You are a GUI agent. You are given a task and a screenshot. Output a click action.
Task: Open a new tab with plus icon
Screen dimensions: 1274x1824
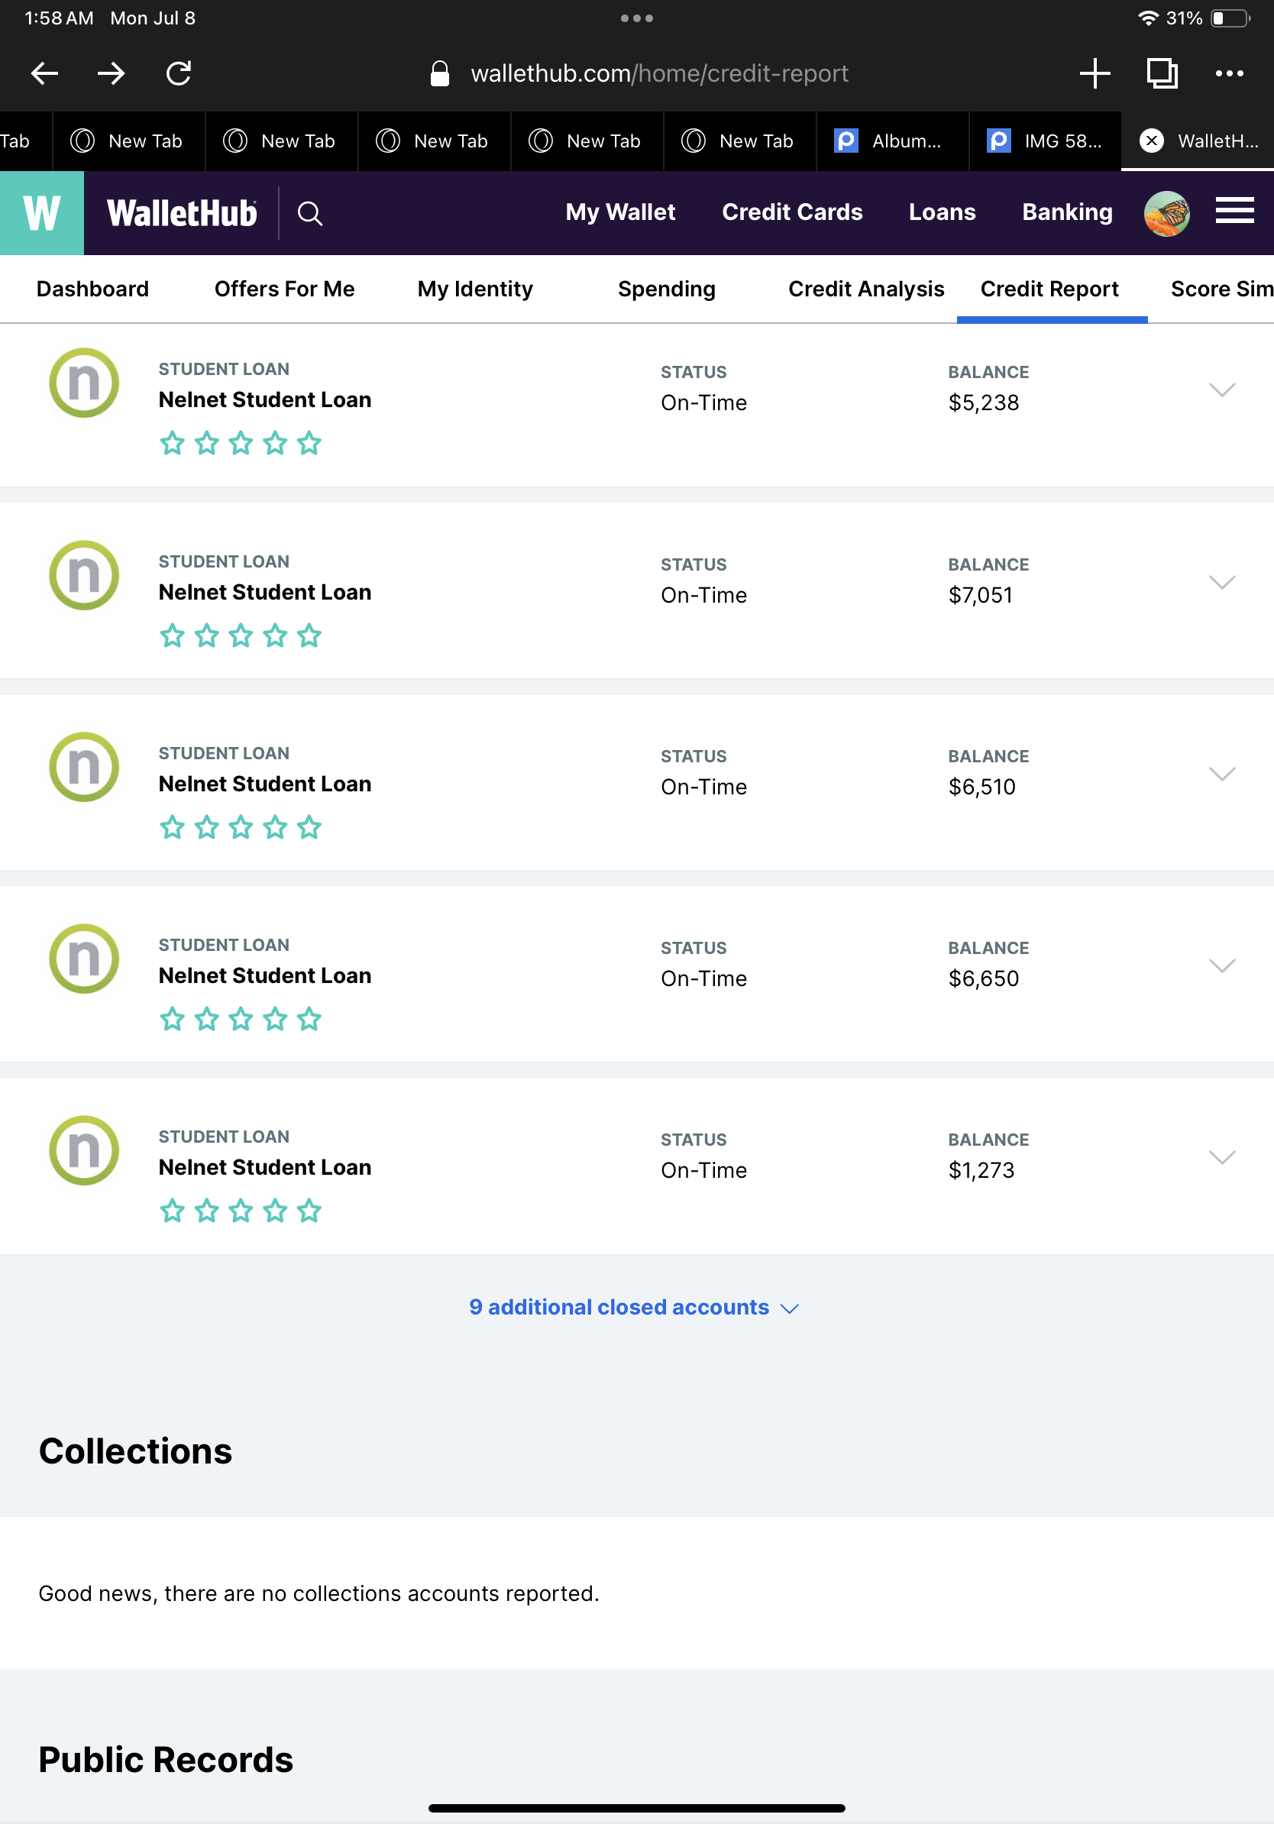pyautogui.click(x=1095, y=73)
